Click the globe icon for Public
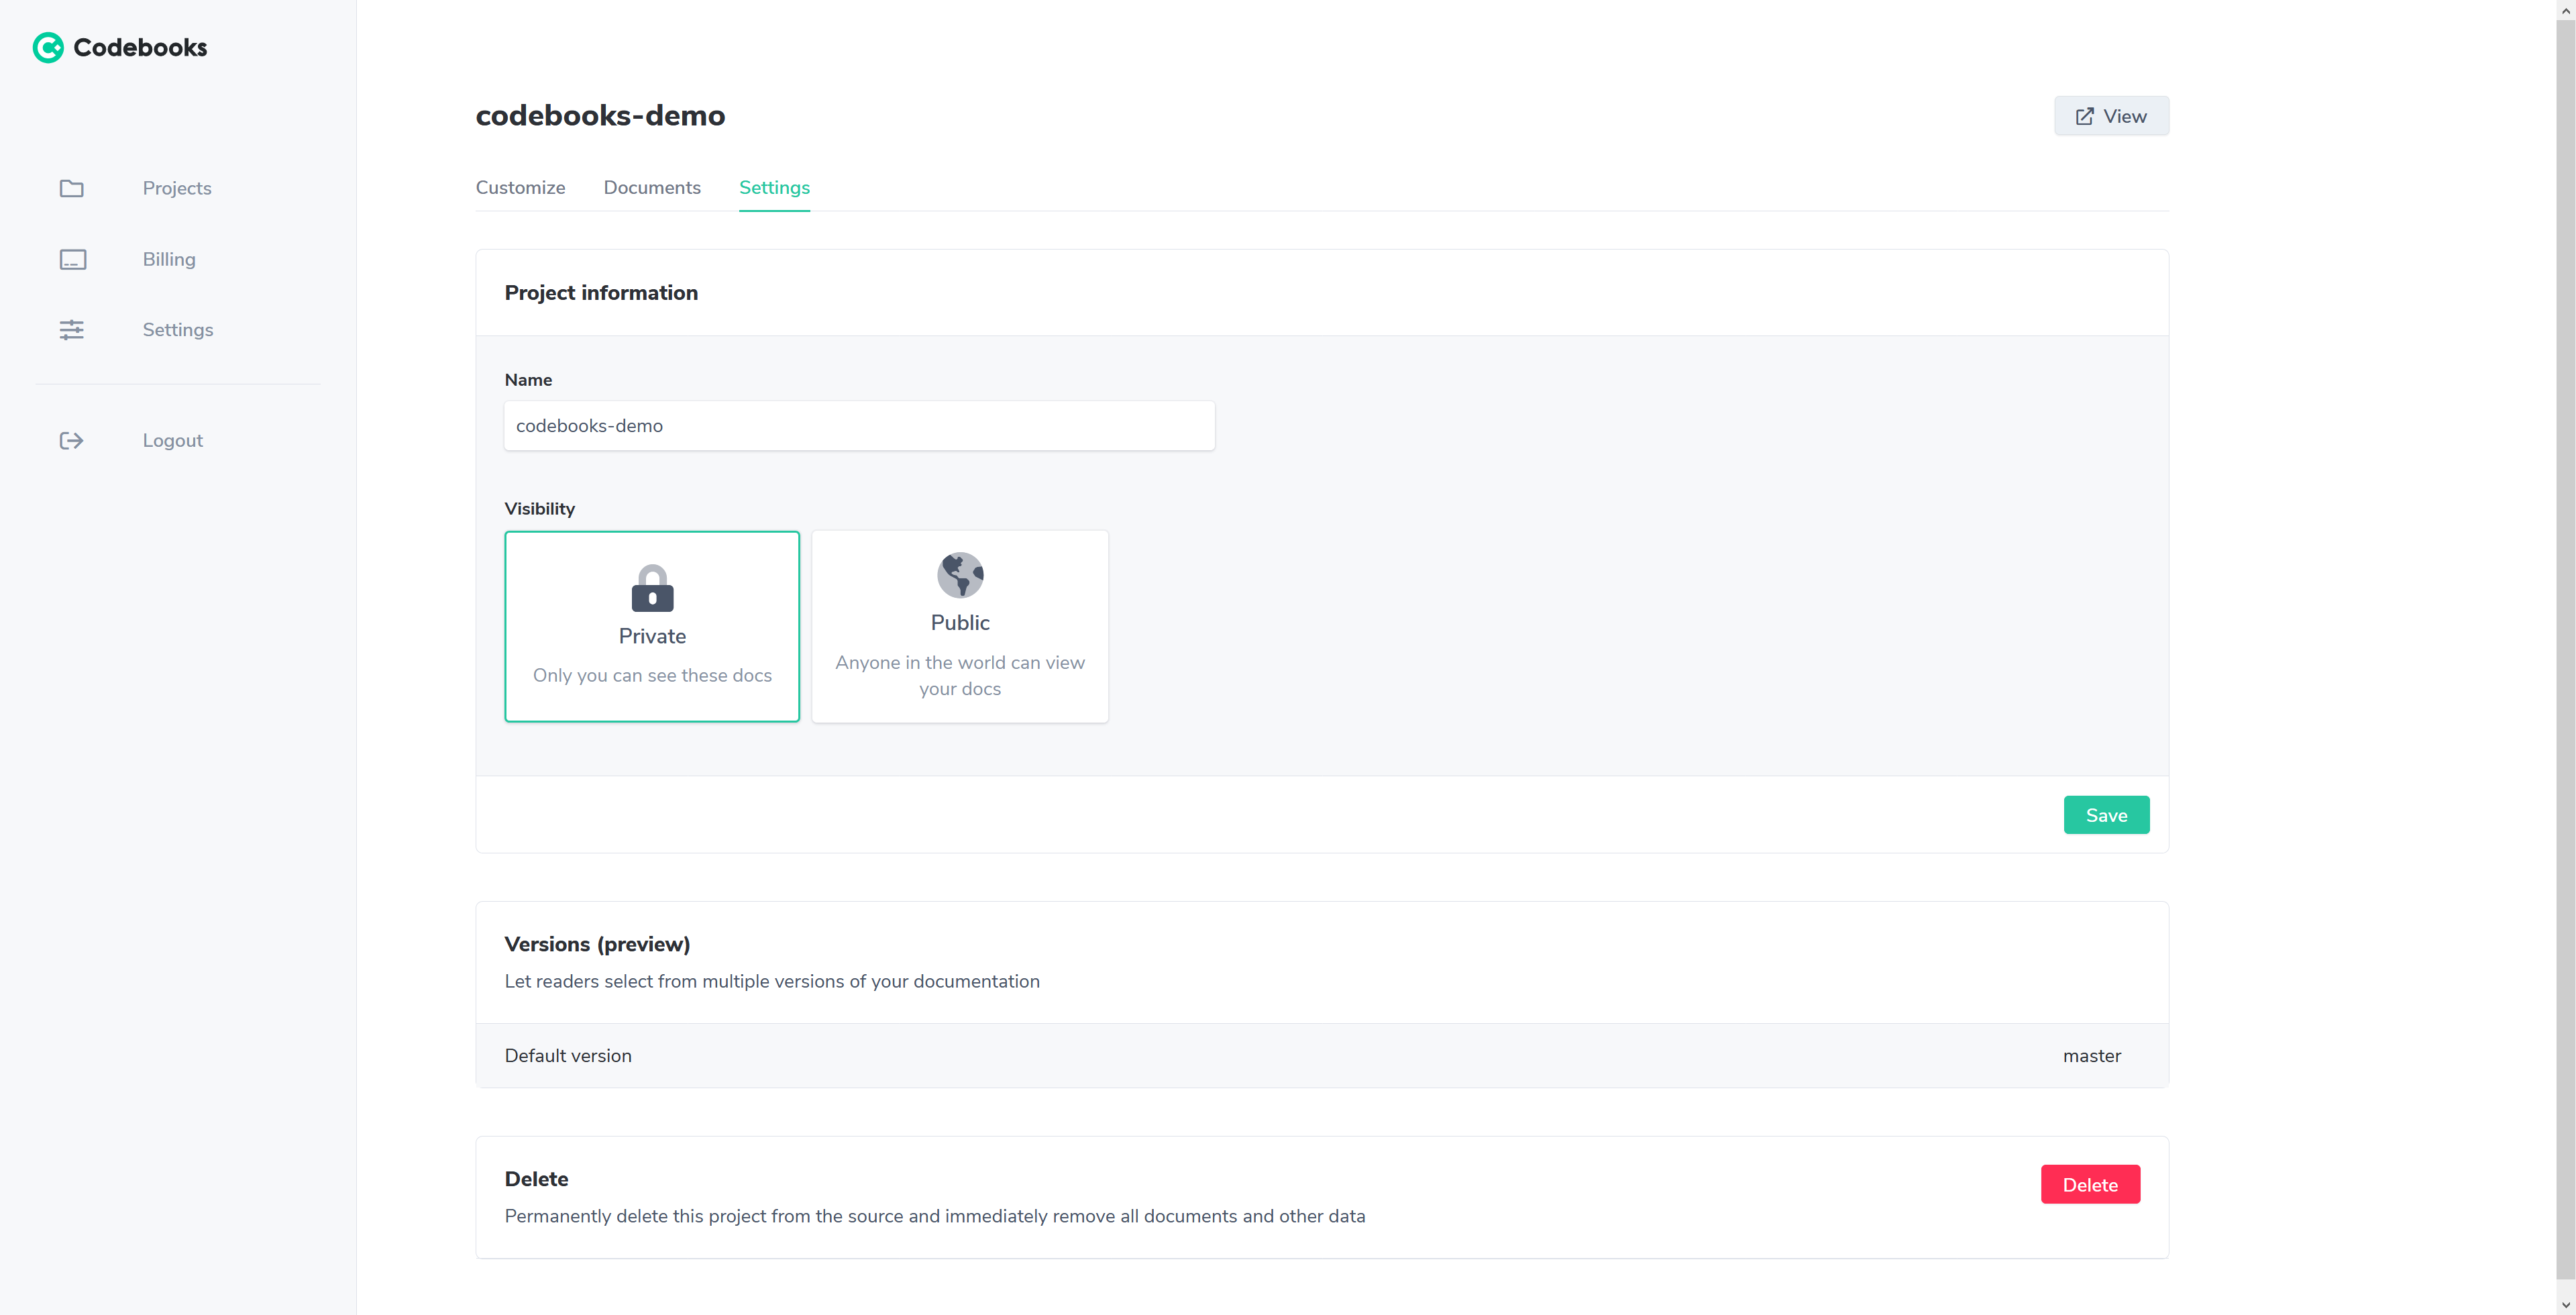Viewport: 2576px width, 1315px height. point(960,575)
